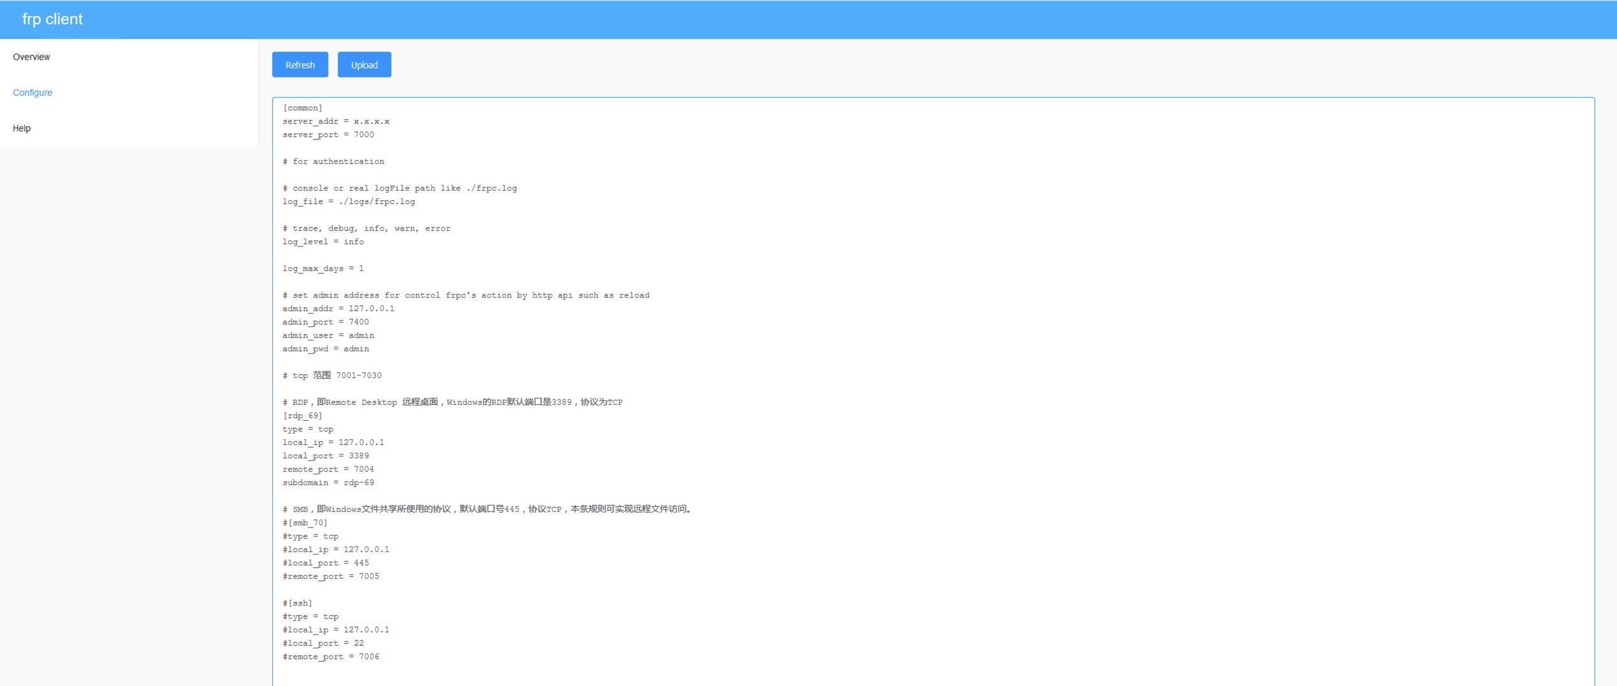Click the '# trace, debug, info, warn, error' comment

point(366,228)
